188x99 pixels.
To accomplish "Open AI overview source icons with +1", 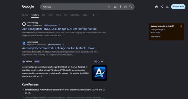I will [98, 62].
